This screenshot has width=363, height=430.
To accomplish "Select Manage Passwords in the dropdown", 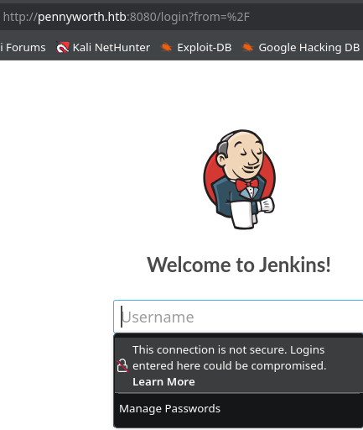I will (169, 408).
